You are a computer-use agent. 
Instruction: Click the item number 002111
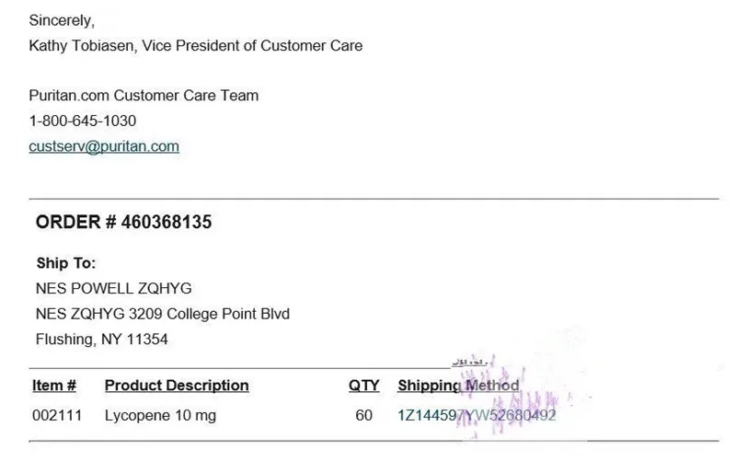[x=57, y=415]
